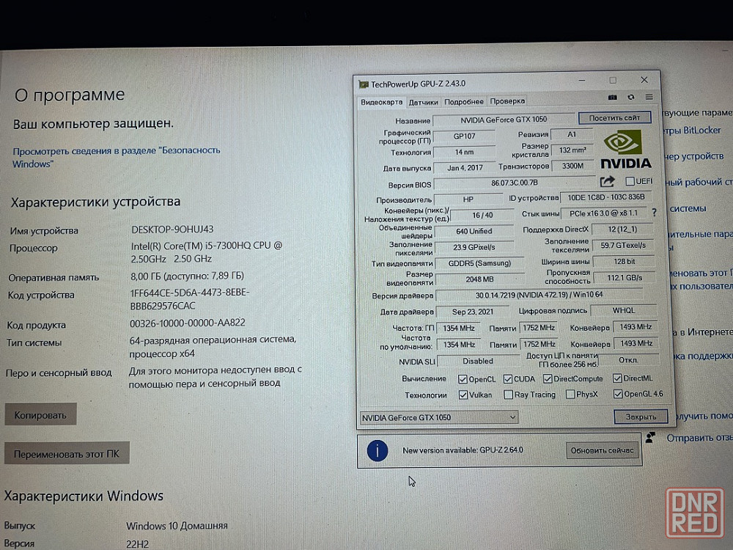Click the Закрыть button in GPU-Z
This screenshot has width=733, height=550.
[x=641, y=417]
